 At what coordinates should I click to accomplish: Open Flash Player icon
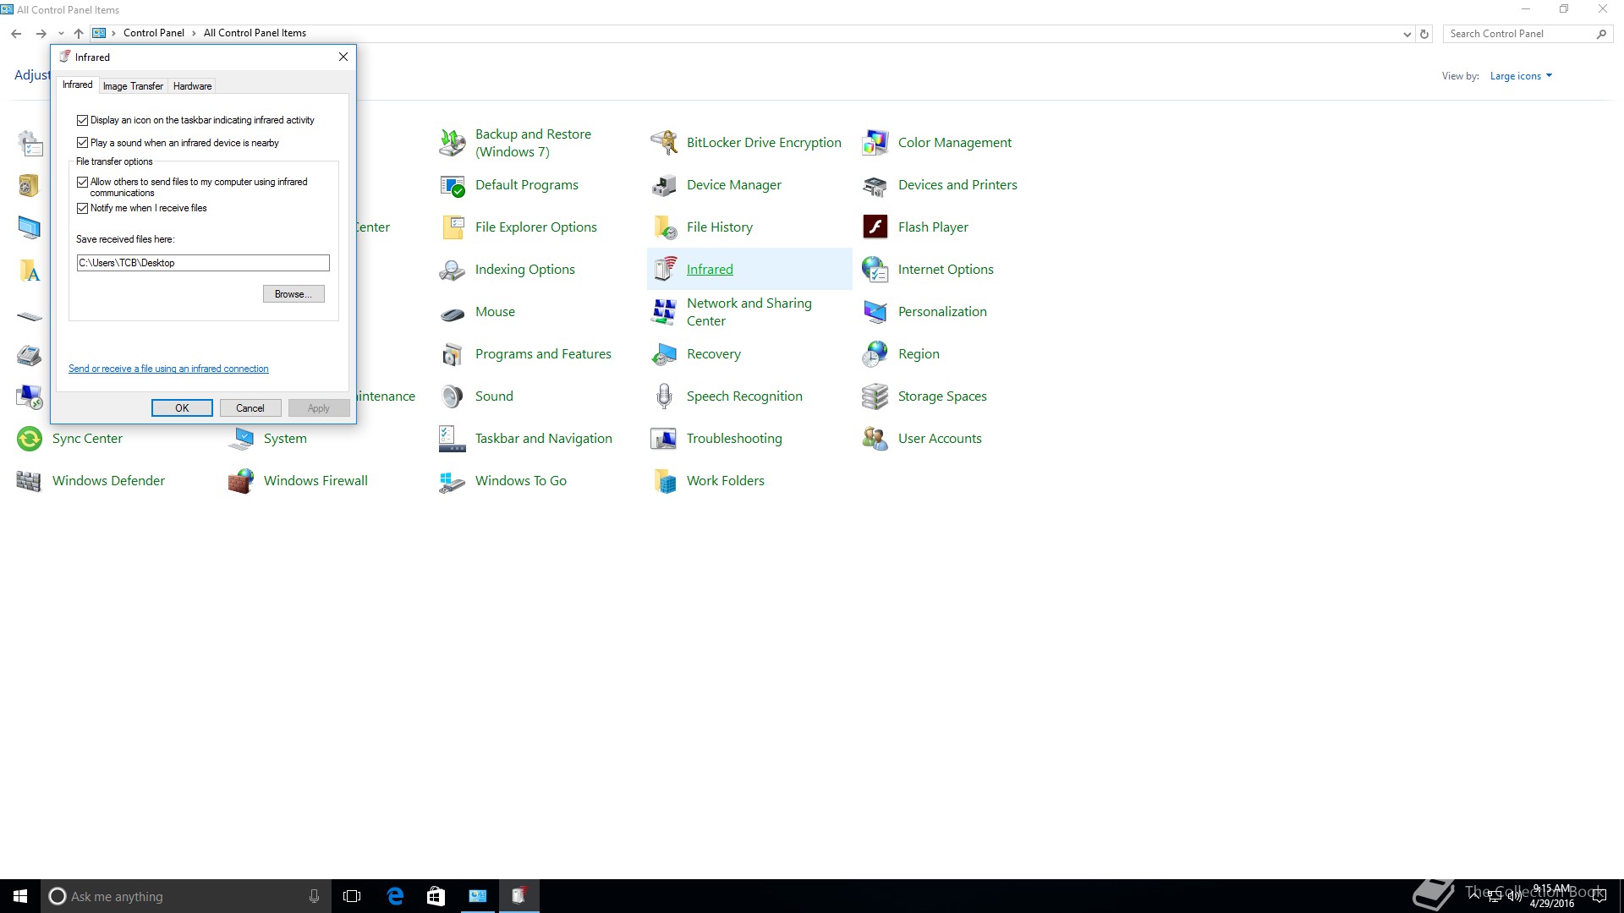[x=875, y=227]
